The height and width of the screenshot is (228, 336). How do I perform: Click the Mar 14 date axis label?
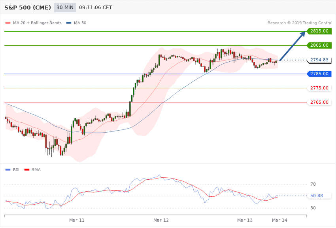(279, 220)
